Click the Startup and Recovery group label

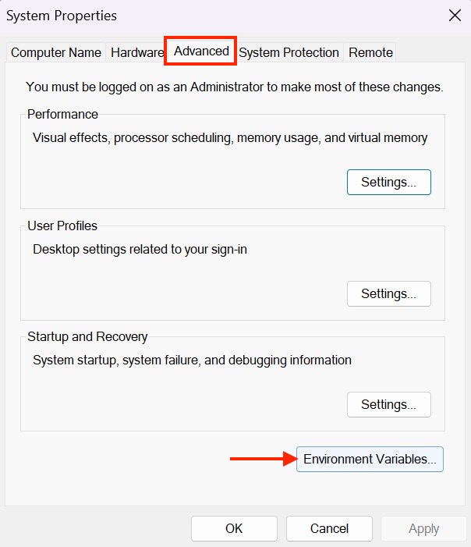(x=87, y=336)
